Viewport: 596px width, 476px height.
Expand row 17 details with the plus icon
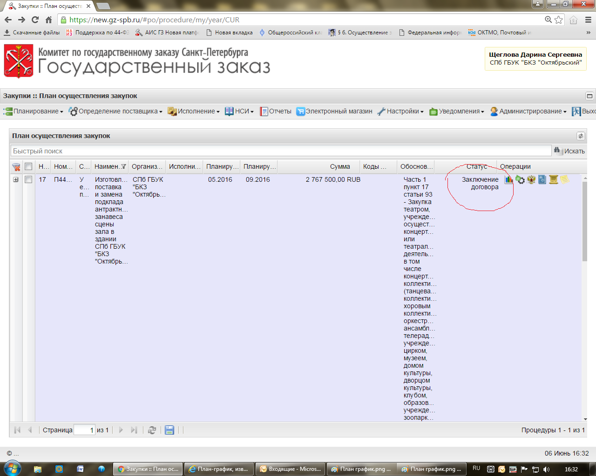click(x=16, y=179)
